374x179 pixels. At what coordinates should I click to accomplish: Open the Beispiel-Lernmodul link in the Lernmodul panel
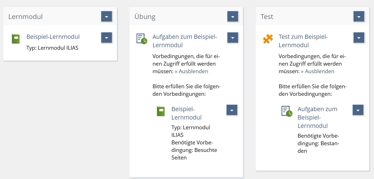(53, 37)
